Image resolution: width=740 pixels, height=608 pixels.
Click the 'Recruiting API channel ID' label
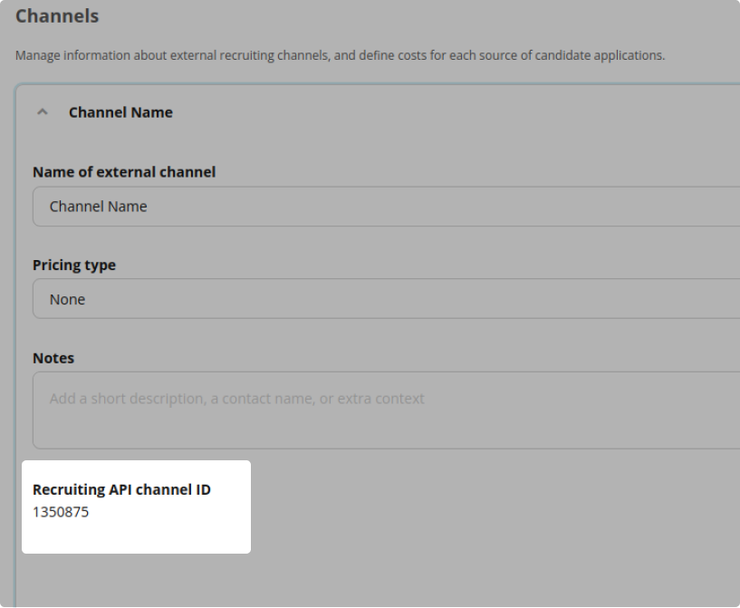coord(121,489)
